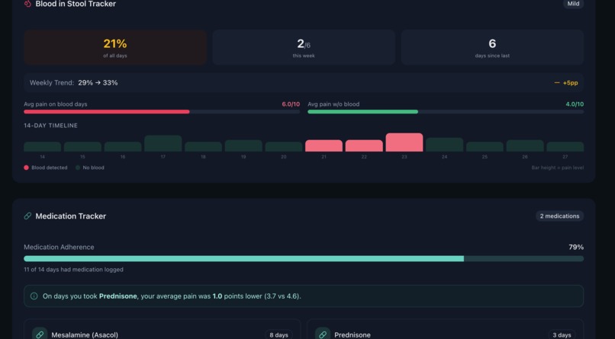Click the red Avg pain on blood days bar

tap(107, 112)
